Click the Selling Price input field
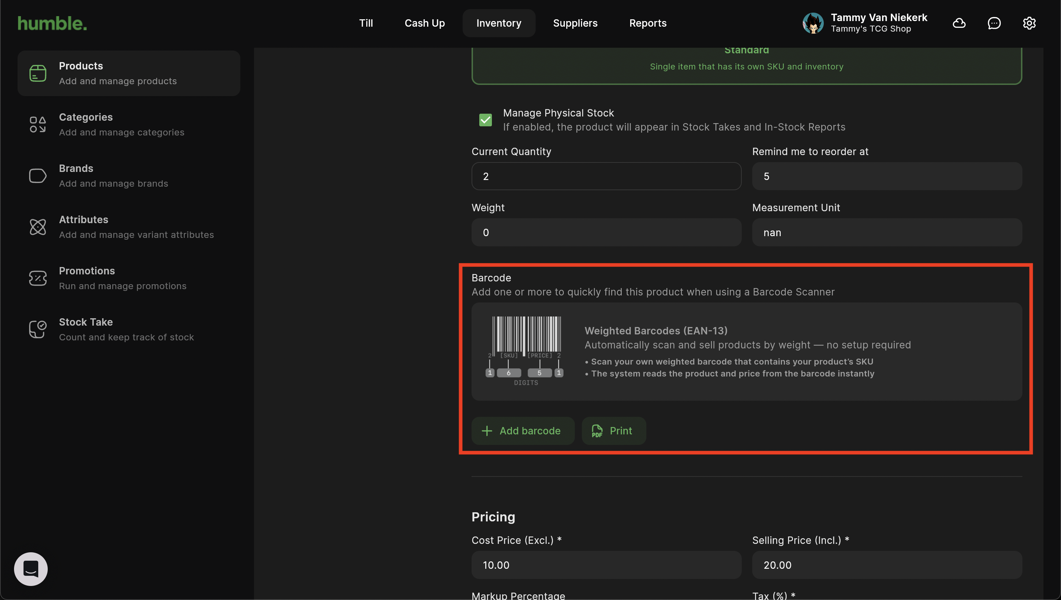 click(887, 565)
